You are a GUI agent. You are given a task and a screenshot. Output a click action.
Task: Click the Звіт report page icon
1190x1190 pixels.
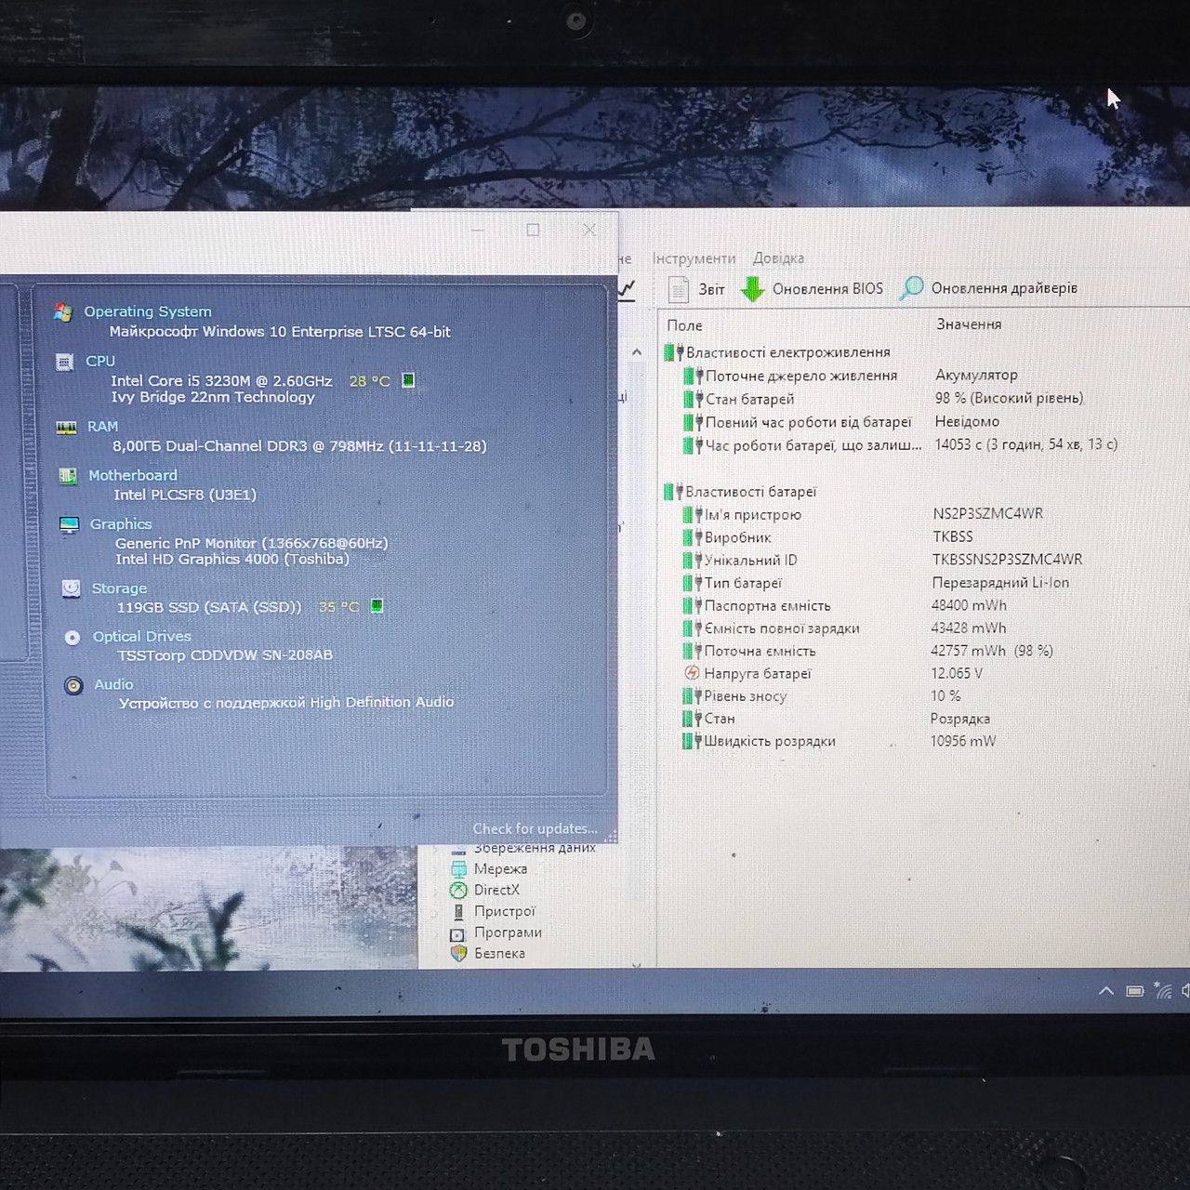679,289
